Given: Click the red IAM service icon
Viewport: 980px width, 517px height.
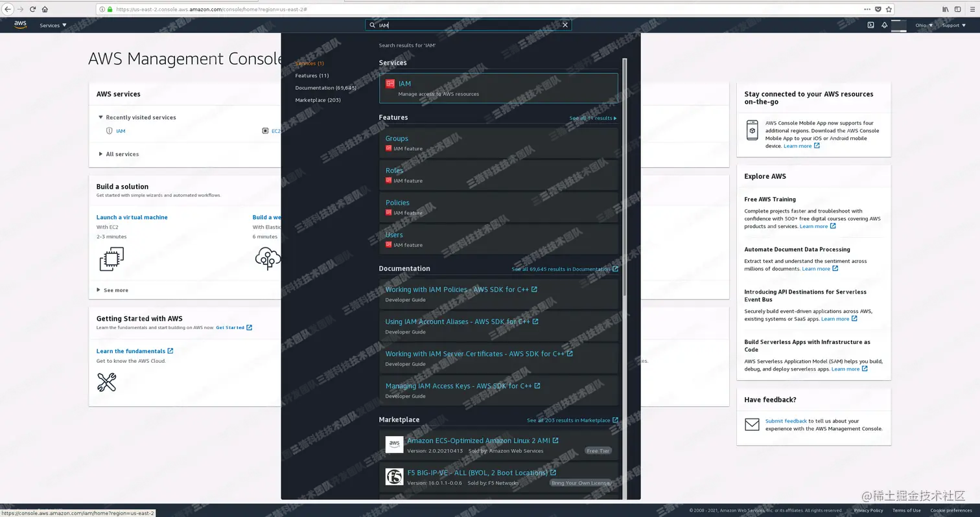Looking at the screenshot, I should [390, 84].
